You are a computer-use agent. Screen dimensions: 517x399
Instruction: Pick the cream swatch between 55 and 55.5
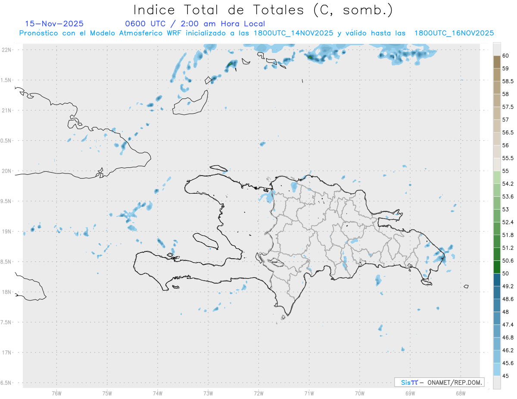[497, 164]
